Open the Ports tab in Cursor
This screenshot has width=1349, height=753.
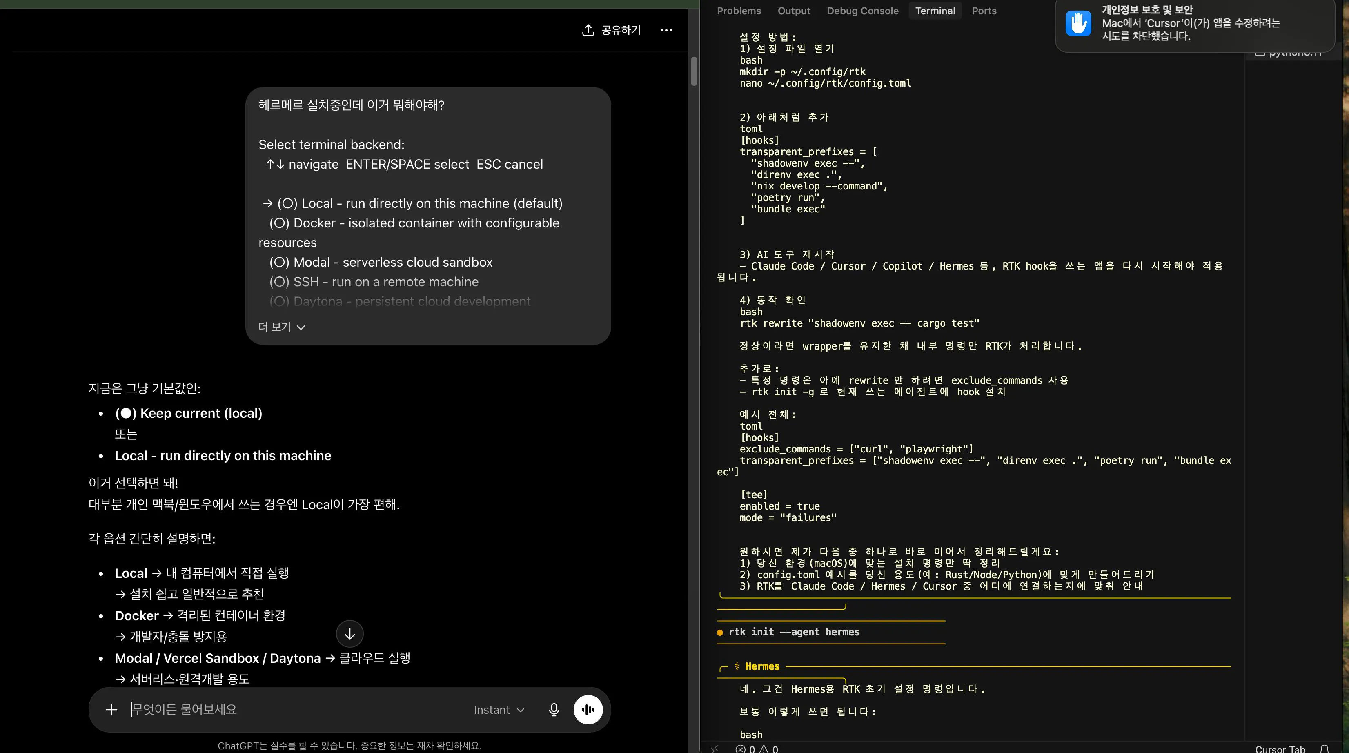984,11
